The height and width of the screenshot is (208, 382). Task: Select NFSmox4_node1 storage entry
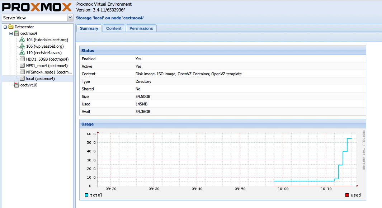pyautogui.click(x=49, y=72)
